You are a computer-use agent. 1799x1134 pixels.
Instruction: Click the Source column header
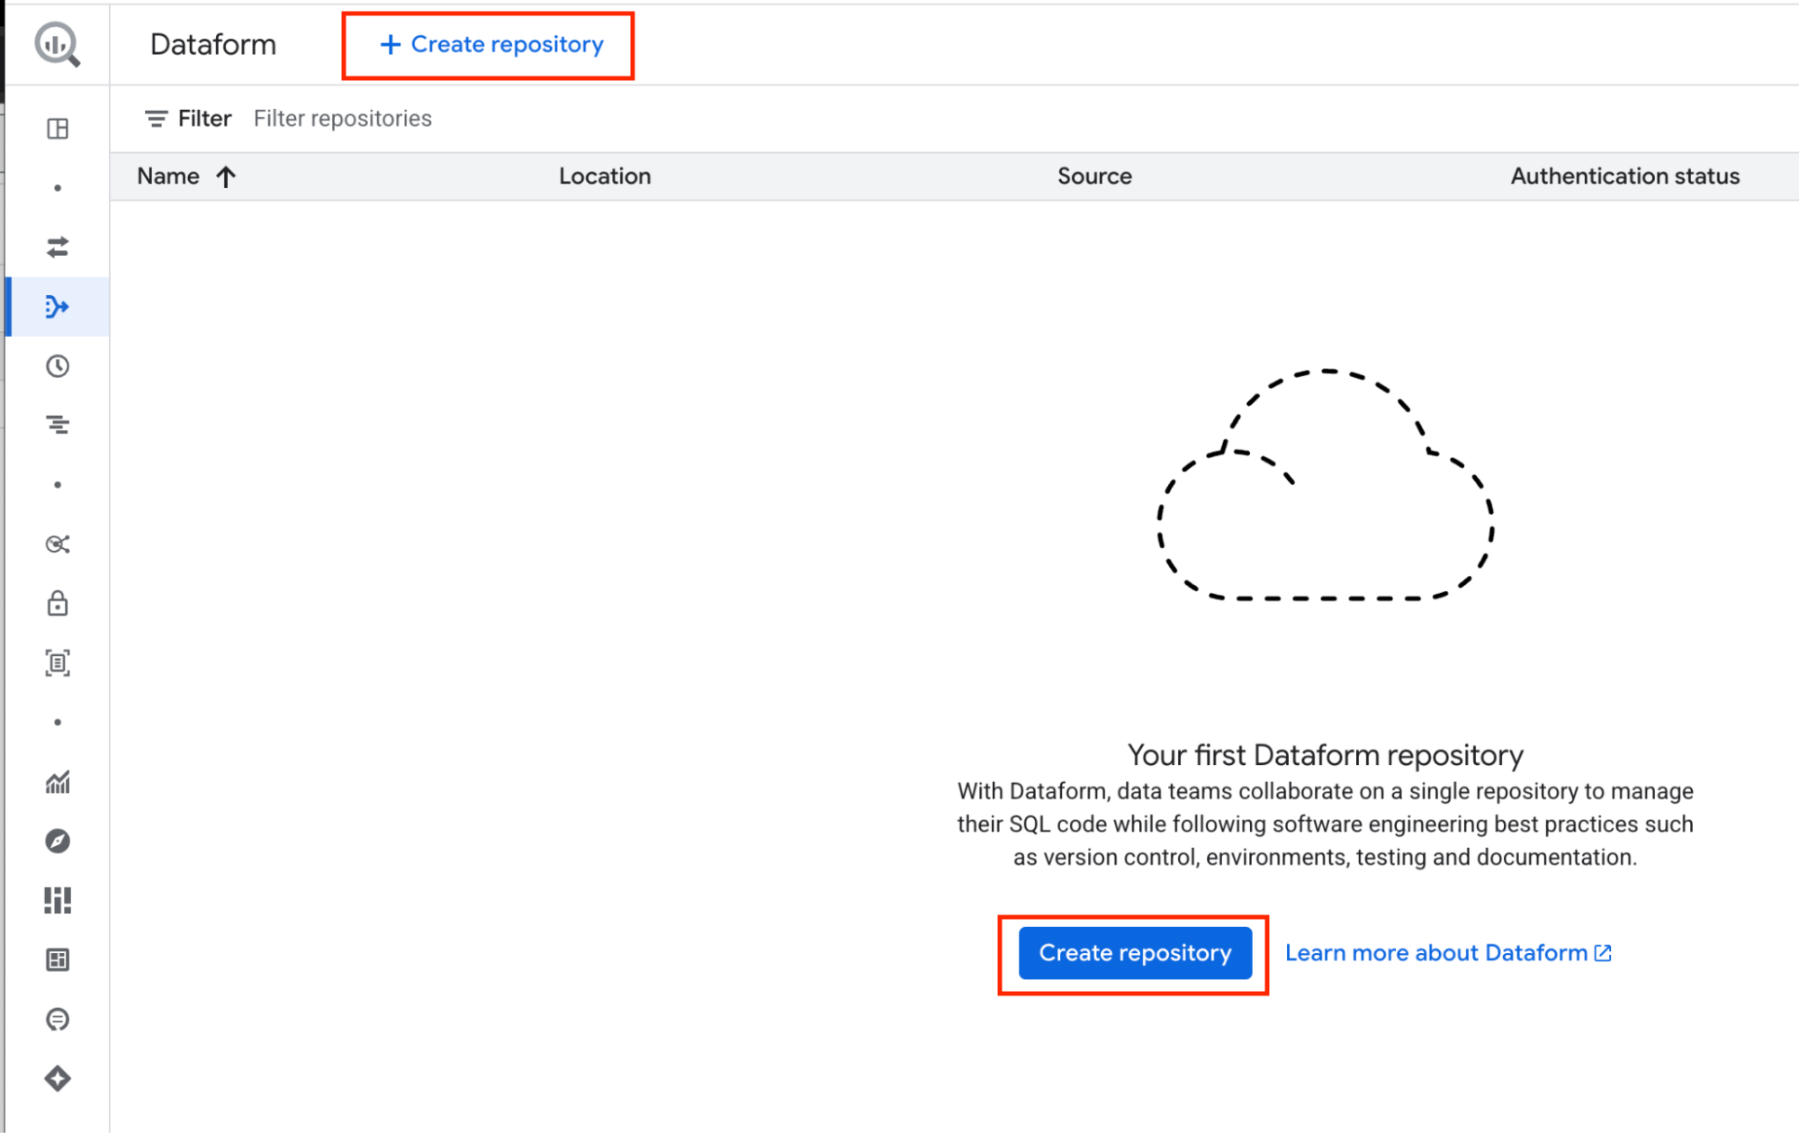pyautogui.click(x=1094, y=176)
